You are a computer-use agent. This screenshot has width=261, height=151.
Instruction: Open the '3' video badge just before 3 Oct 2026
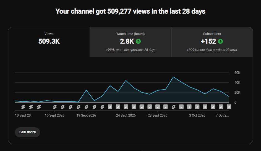[x=189, y=107]
